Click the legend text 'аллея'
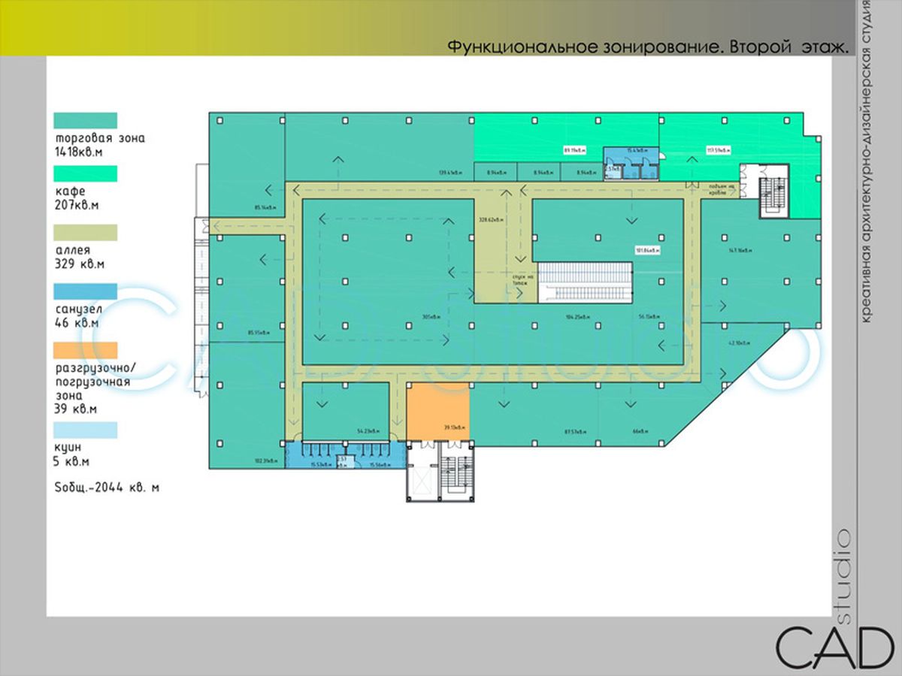 73,250
